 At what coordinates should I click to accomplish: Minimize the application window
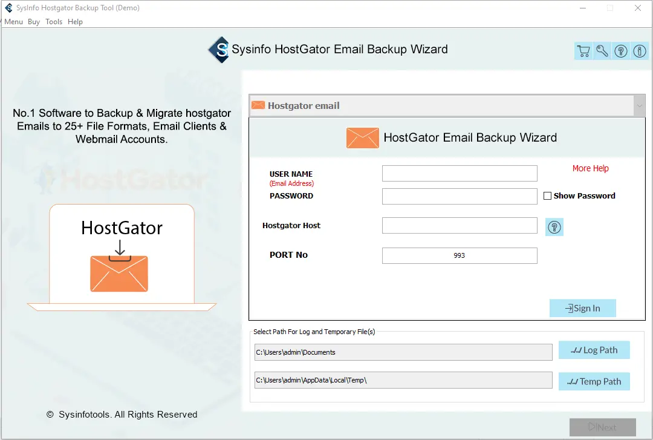point(583,8)
